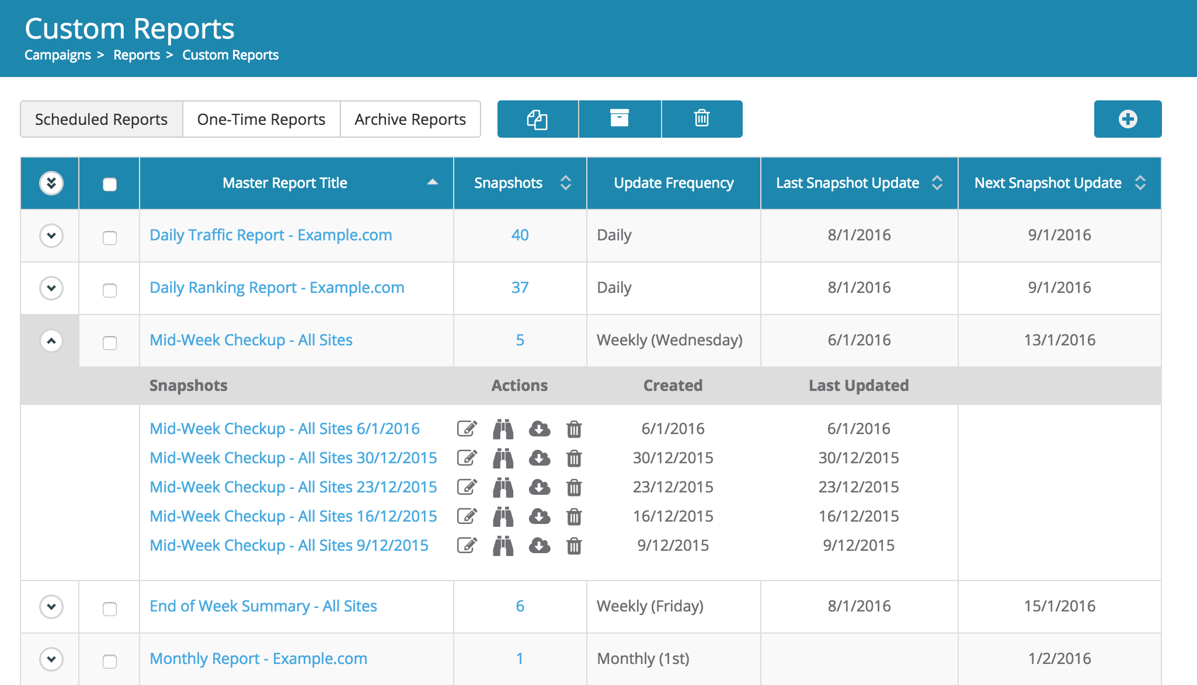The height and width of the screenshot is (685, 1197).
Task: Open the End of Week Summary report
Action: (263, 606)
